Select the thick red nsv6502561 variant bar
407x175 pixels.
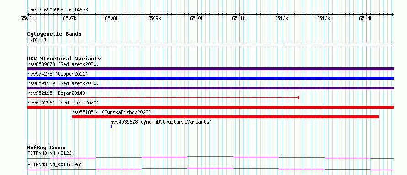coord(210,107)
